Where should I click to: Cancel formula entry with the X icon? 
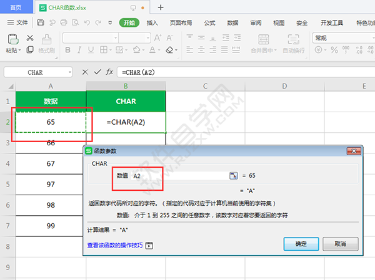tap(85, 72)
